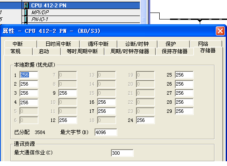Screen dimensions: 227x166
Task: Click the CPU 412-2 PN module icon
Action: pyautogui.click(x=26, y=6)
